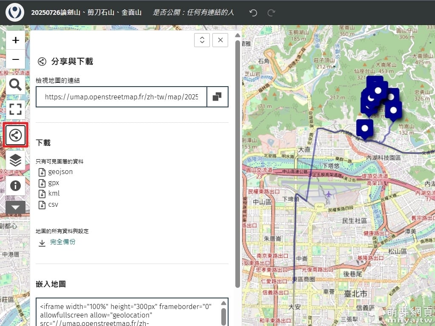Click the map URL text field

[121, 97]
